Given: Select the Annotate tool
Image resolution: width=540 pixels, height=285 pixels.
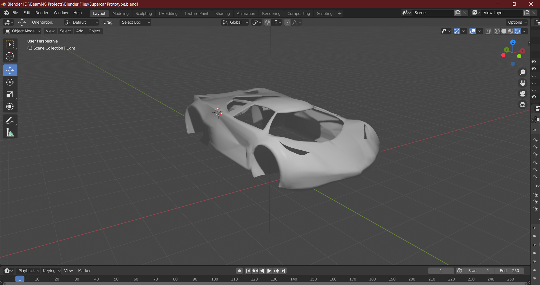Looking at the screenshot, I should (x=10, y=120).
